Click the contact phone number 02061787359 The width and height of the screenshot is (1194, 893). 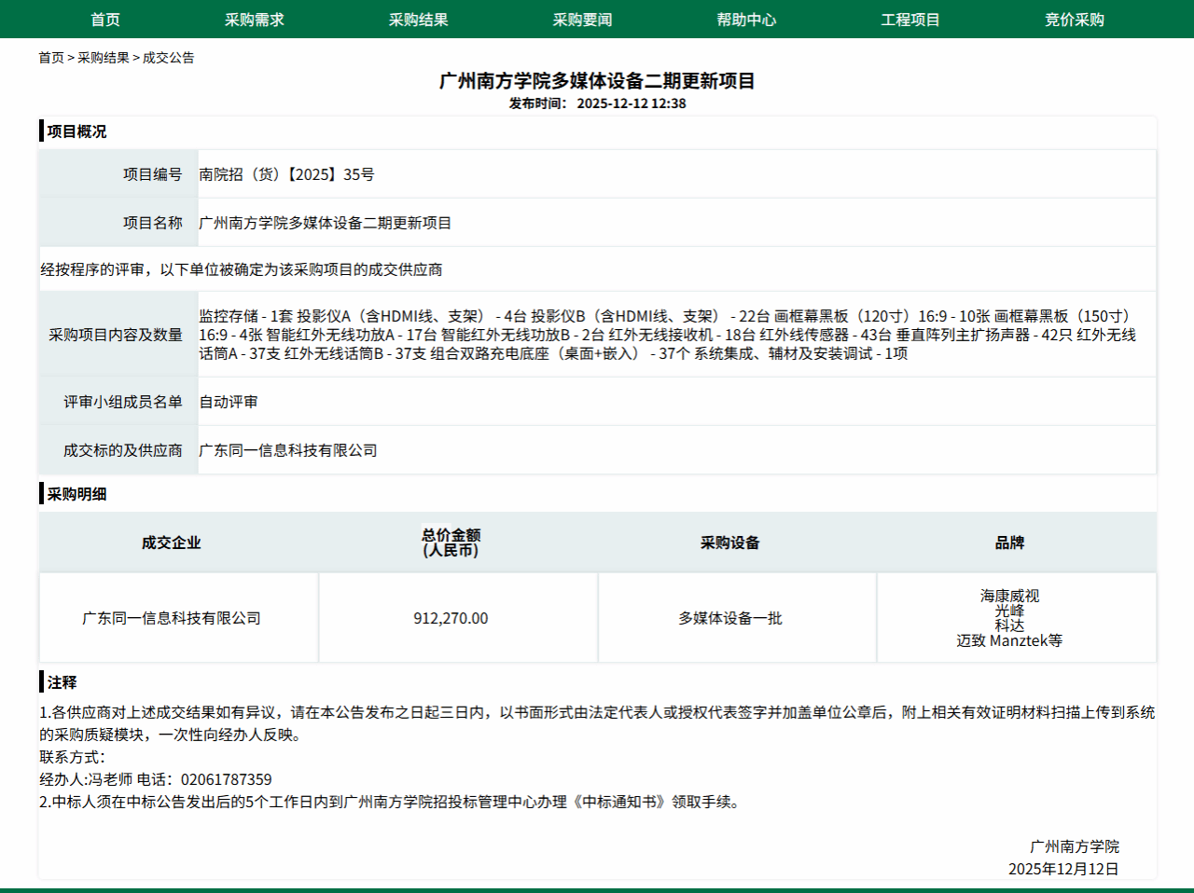[x=227, y=779]
